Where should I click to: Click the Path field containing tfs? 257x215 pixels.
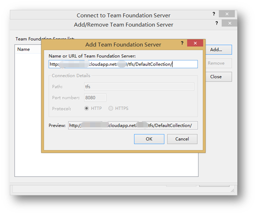[139, 87]
